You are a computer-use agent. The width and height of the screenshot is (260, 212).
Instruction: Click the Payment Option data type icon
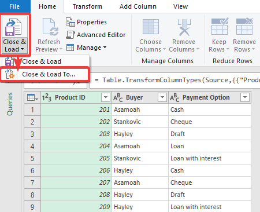pyautogui.click(x=174, y=97)
